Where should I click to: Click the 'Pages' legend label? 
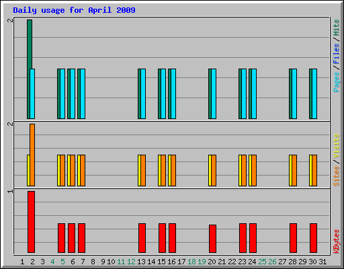point(337,82)
